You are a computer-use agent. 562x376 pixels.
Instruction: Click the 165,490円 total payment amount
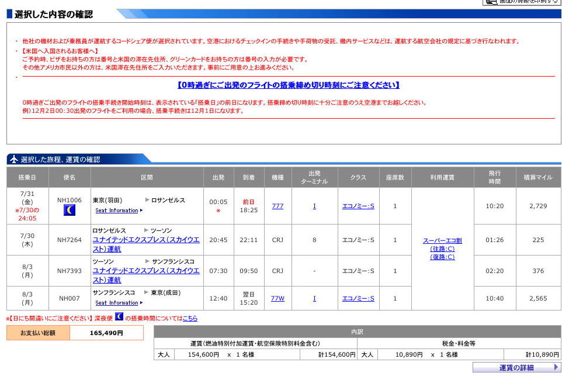click(x=106, y=333)
